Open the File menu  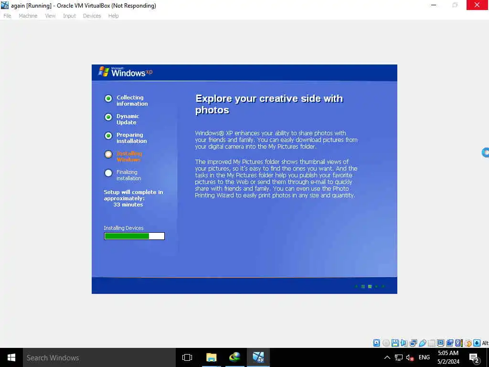pyautogui.click(x=7, y=16)
